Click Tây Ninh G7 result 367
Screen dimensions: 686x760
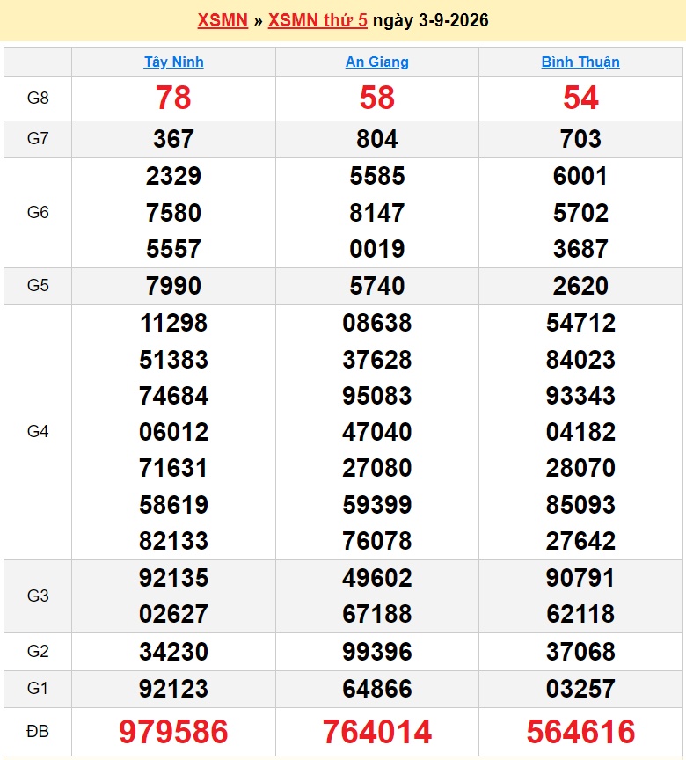pyautogui.click(x=173, y=139)
